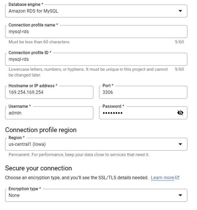Viewport: 197px width, 210px height.
Task: Click the Connection profile name field
Action: click(96, 32)
